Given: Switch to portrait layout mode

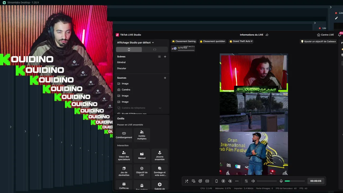Looking at the screenshot, I should (129, 49).
